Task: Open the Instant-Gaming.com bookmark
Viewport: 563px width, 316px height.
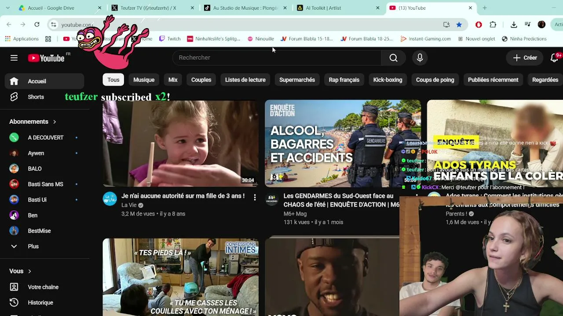Action: coord(425,39)
